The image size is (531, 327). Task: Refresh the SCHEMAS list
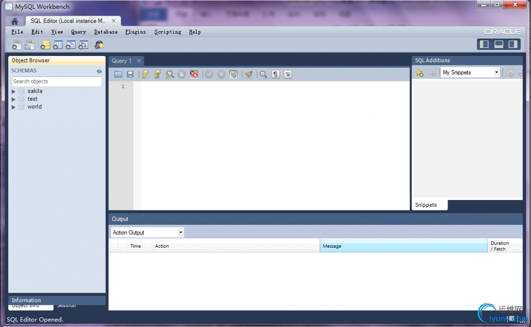(99, 71)
